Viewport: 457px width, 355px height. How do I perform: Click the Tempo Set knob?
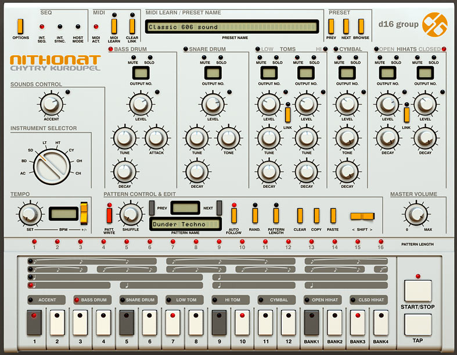click(x=30, y=215)
